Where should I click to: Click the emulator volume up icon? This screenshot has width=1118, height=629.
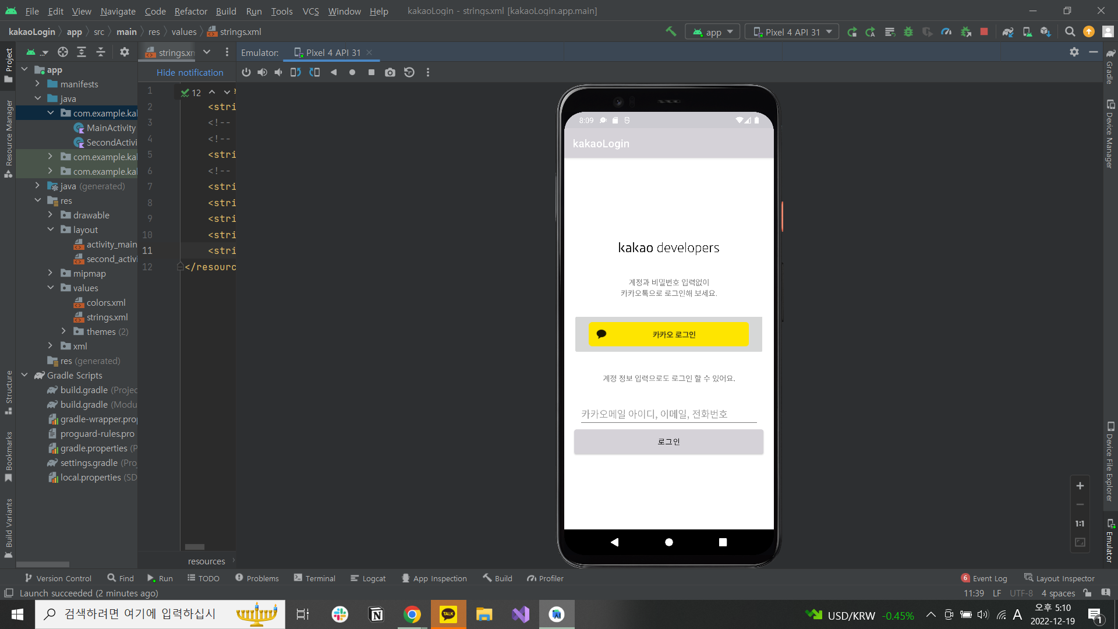pos(263,72)
